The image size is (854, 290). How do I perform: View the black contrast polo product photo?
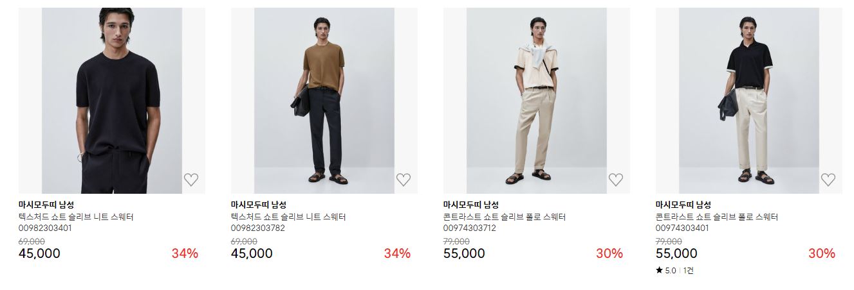749,101
